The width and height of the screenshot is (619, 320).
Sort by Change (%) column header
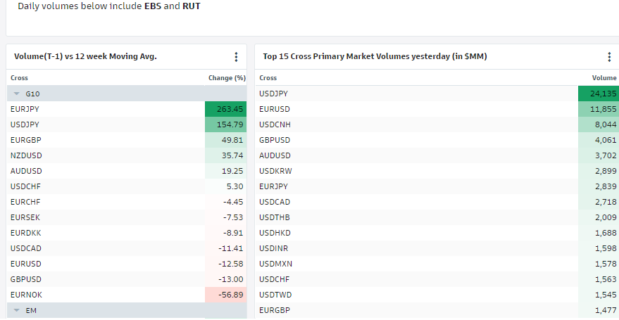(x=227, y=78)
